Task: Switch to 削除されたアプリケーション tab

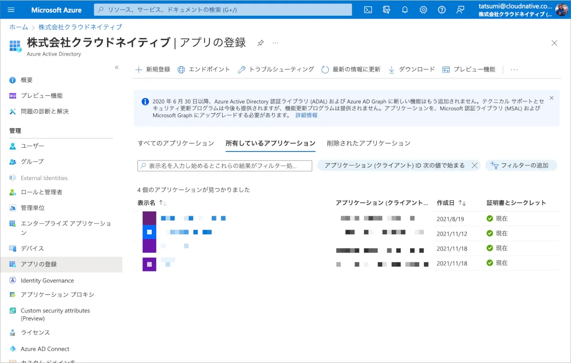Action: [x=368, y=143]
